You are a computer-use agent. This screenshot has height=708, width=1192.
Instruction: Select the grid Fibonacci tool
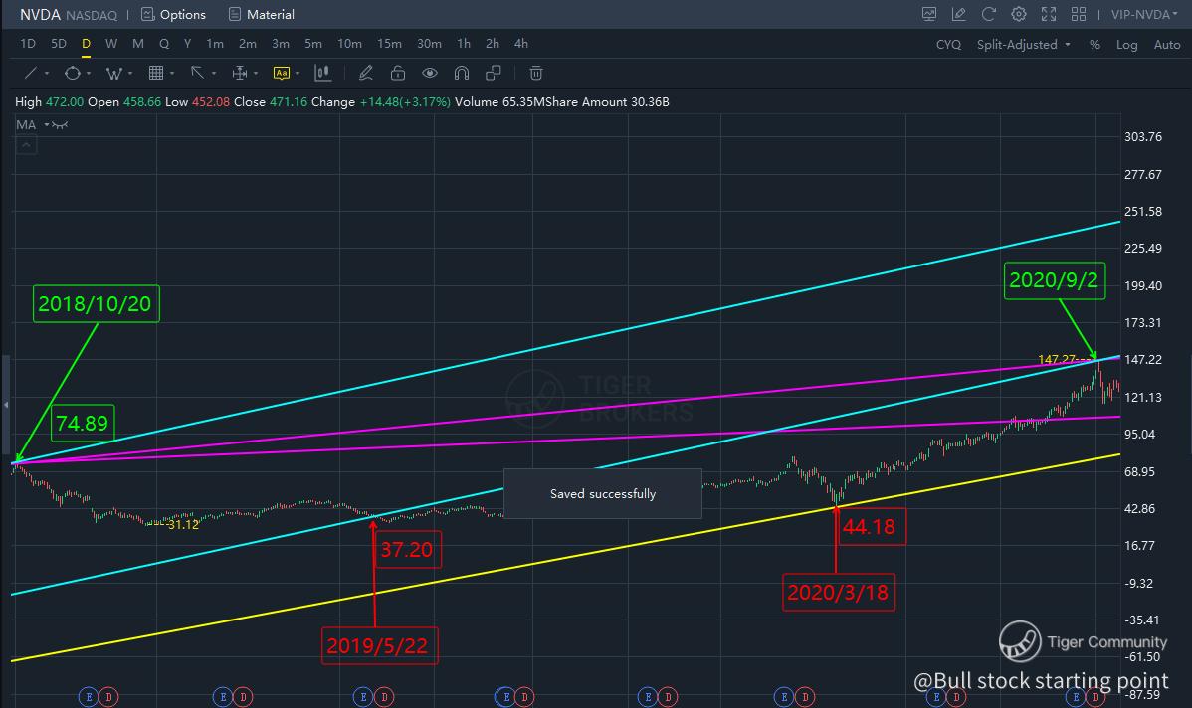click(156, 73)
